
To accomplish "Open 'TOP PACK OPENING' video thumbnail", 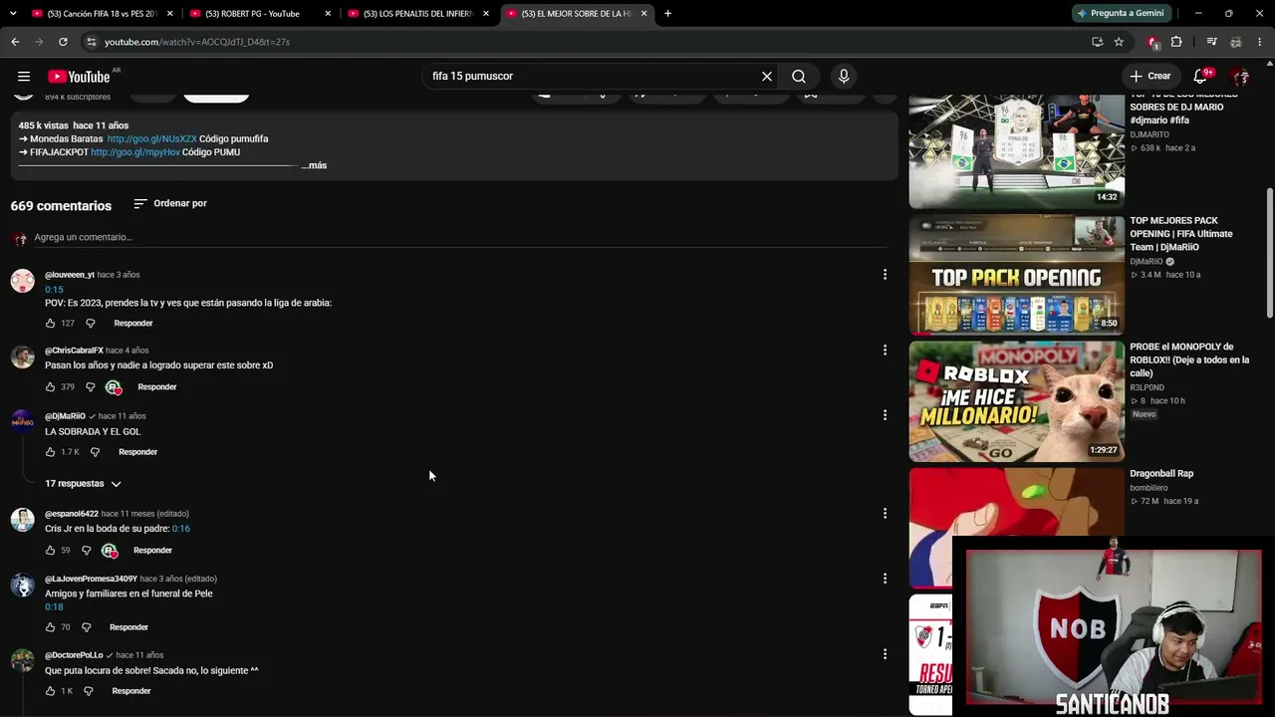I will pos(1017,275).
